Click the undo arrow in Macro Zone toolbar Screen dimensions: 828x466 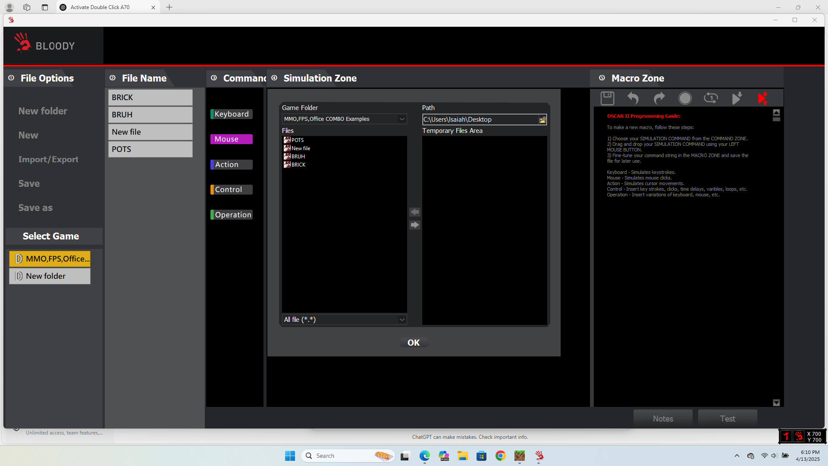[633, 98]
